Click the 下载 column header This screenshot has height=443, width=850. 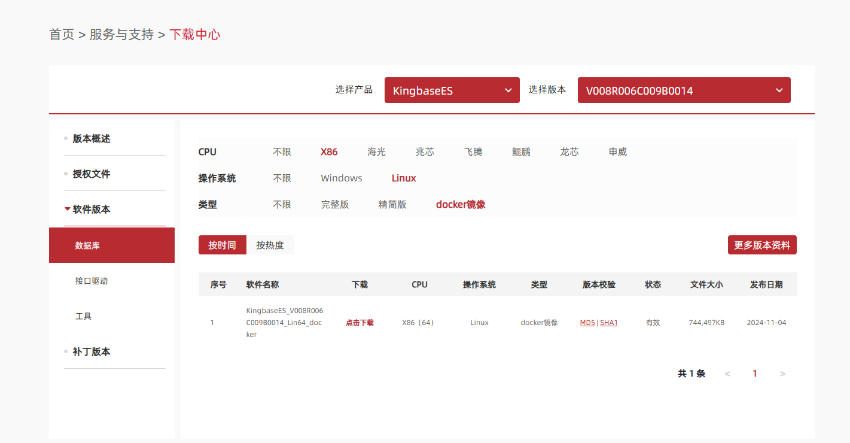[360, 284]
